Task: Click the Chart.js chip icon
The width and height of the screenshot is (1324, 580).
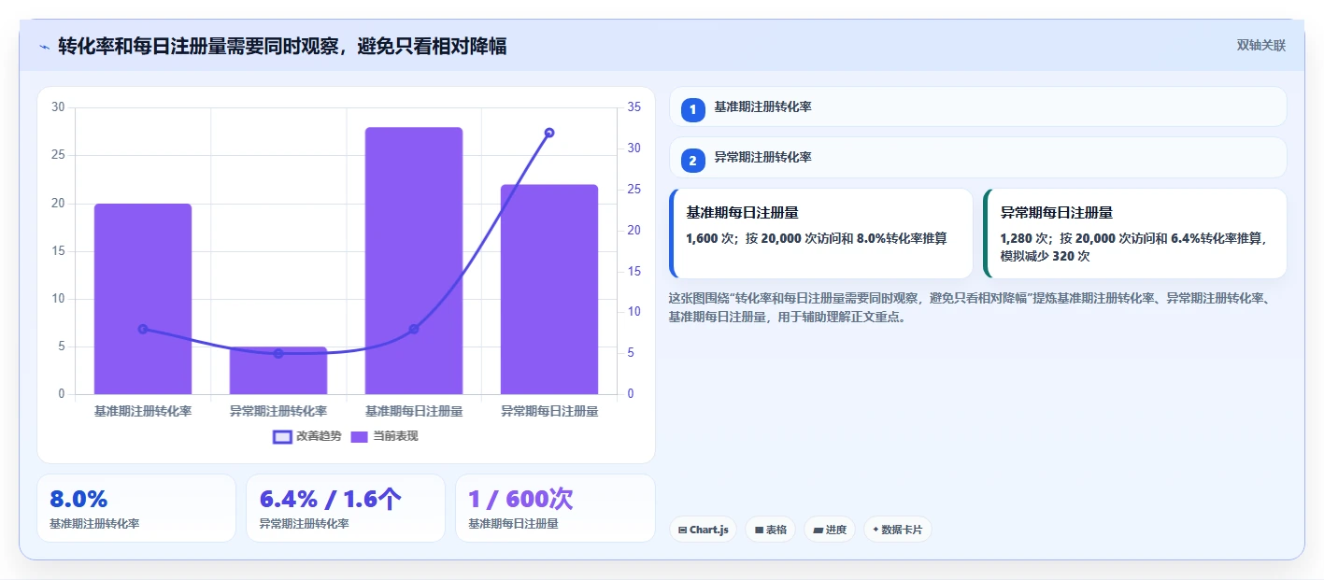Action: click(x=683, y=530)
